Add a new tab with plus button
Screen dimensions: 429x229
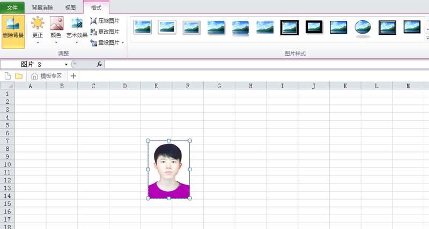(73, 76)
